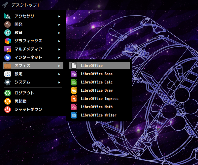Viewport: 198px width, 165px height.
Task: Open the 開発 menu category
Action: coord(33,24)
